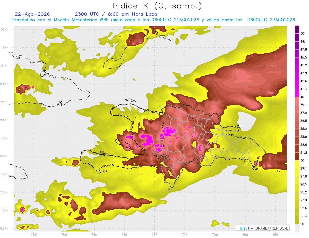Screen dimensions: 309x238
Task: Click the colorbar value '40'
Action: pyautogui.click(x=302, y=97)
